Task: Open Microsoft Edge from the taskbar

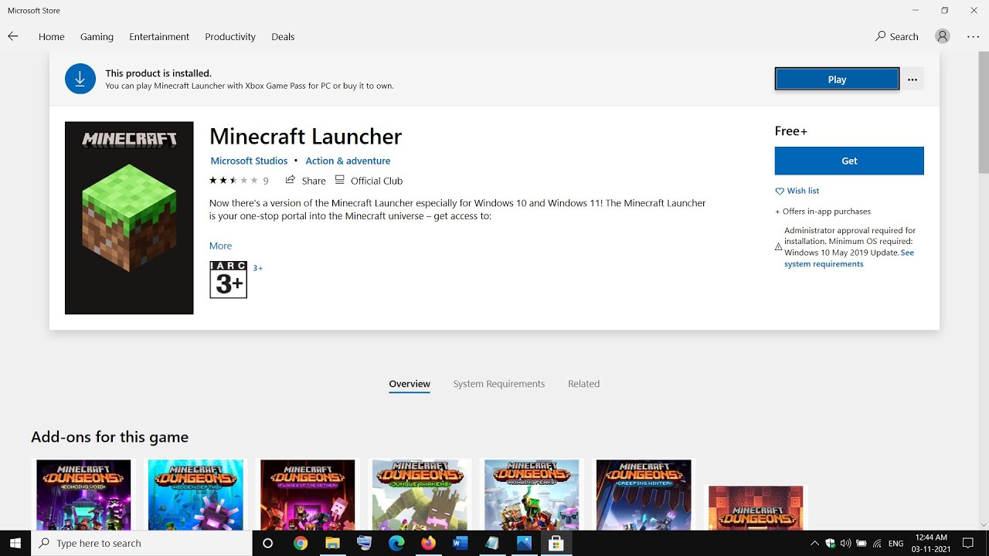Action: pos(396,543)
